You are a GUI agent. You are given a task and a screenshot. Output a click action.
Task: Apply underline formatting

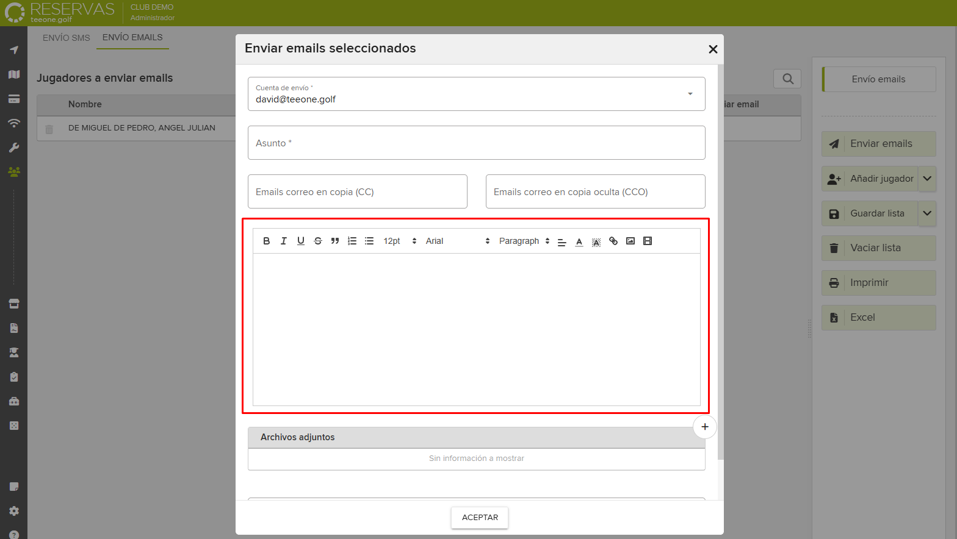(301, 241)
